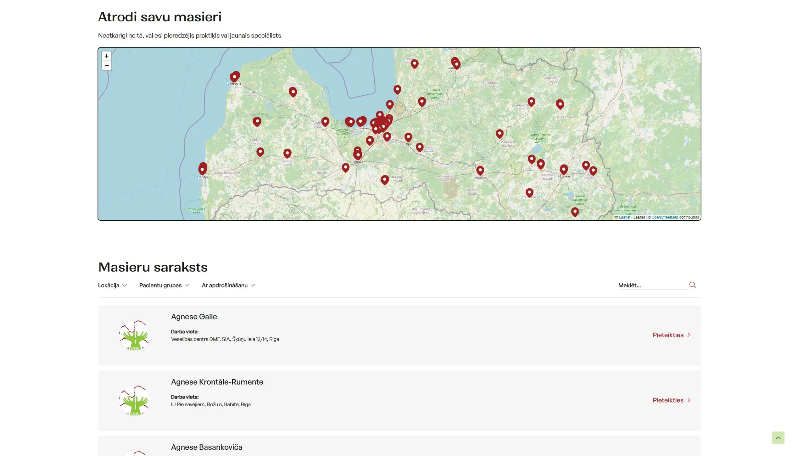Screen dimensions: 798x456
Task: Select the map pin near Ogre
Action: (408, 137)
